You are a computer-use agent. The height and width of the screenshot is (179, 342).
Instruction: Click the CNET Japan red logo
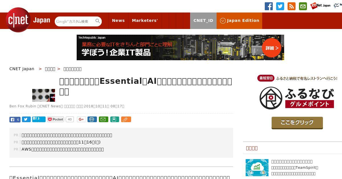coord(18,20)
